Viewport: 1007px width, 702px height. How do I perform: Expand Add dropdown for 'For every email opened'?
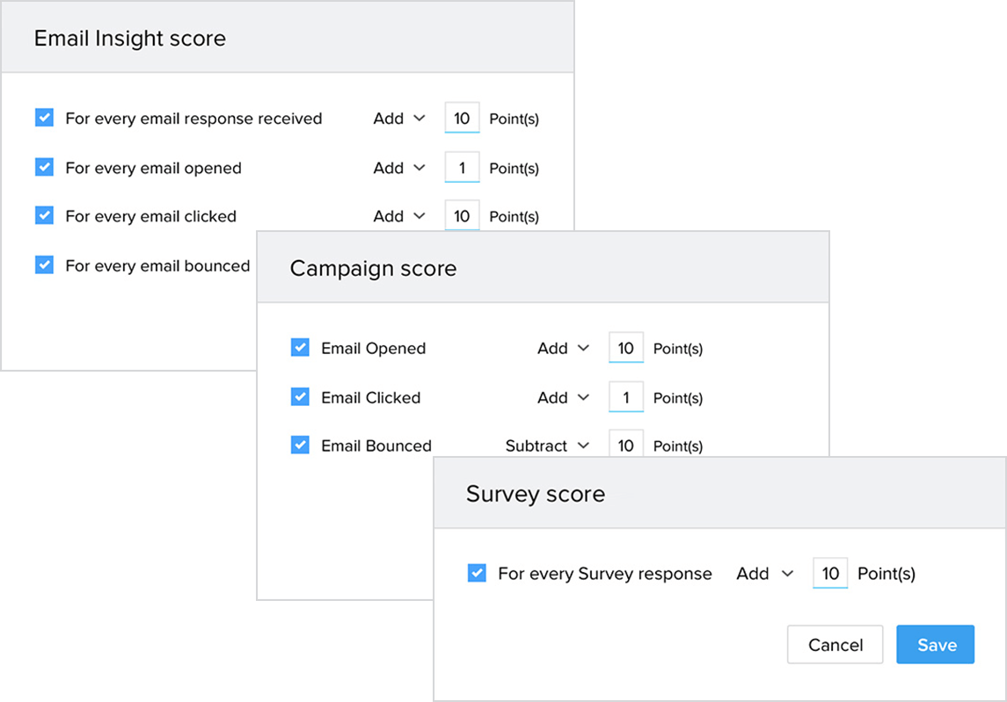[398, 168]
